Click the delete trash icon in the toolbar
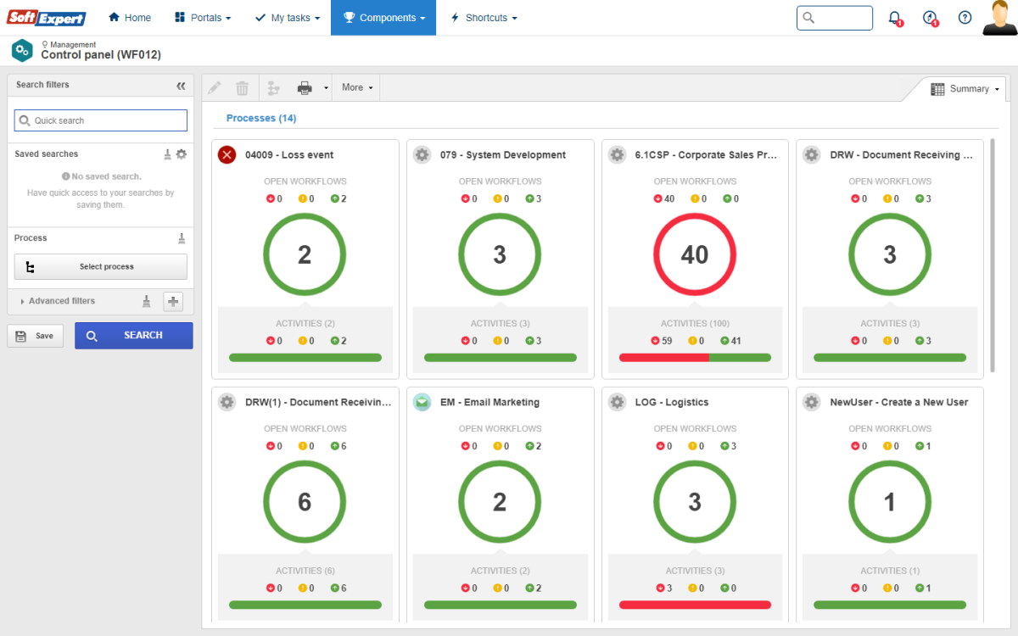1018x636 pixels. tap(243, 86)
